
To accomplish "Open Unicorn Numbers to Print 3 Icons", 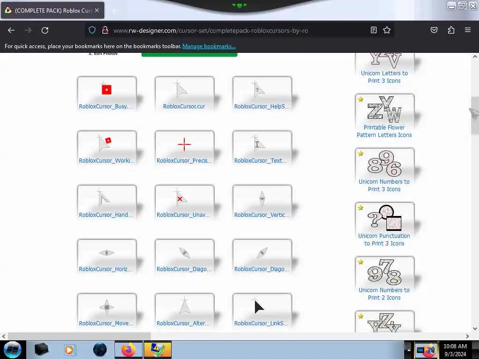I will coord(385,185).
